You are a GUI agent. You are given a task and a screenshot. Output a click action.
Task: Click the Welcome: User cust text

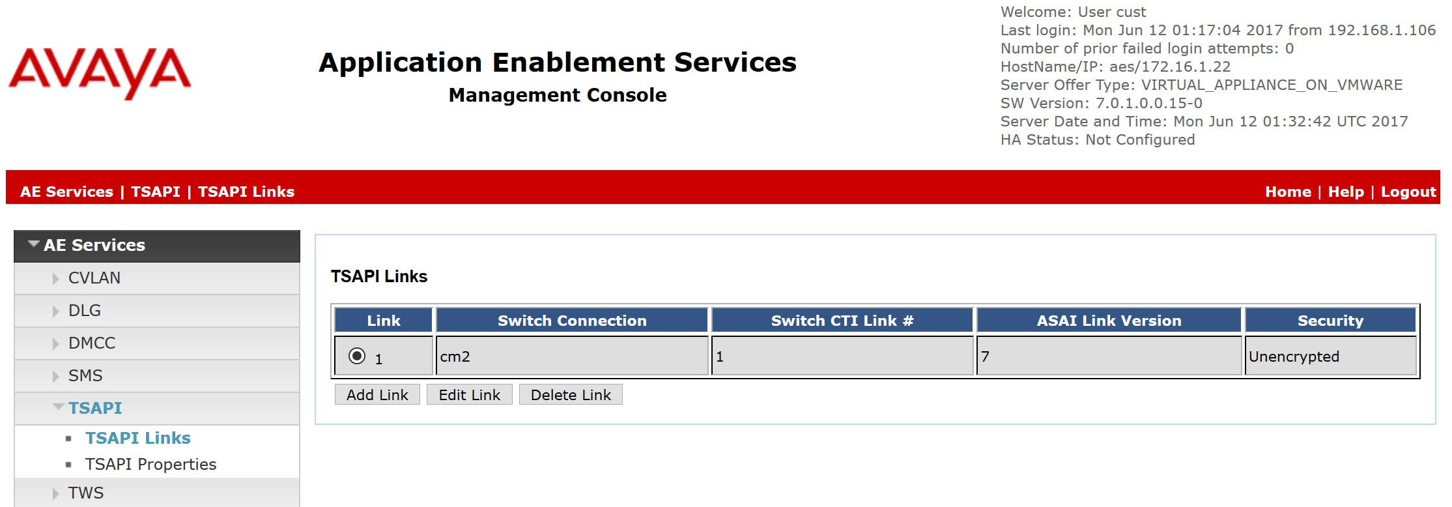(x=1074, y=12)
